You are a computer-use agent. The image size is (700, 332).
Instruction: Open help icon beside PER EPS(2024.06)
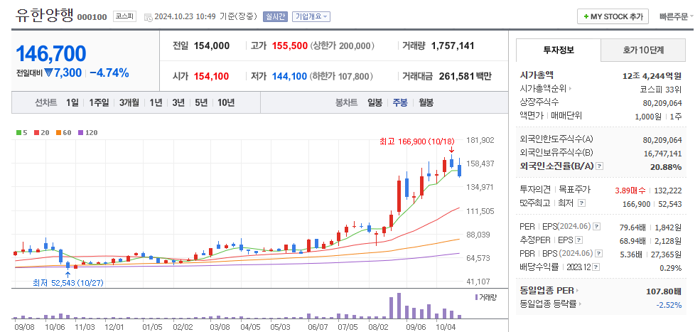click(597, 227)
